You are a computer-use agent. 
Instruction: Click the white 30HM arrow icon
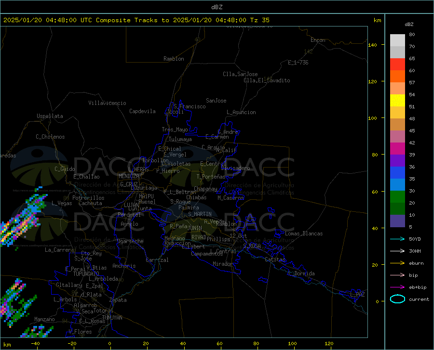point(397,251)
